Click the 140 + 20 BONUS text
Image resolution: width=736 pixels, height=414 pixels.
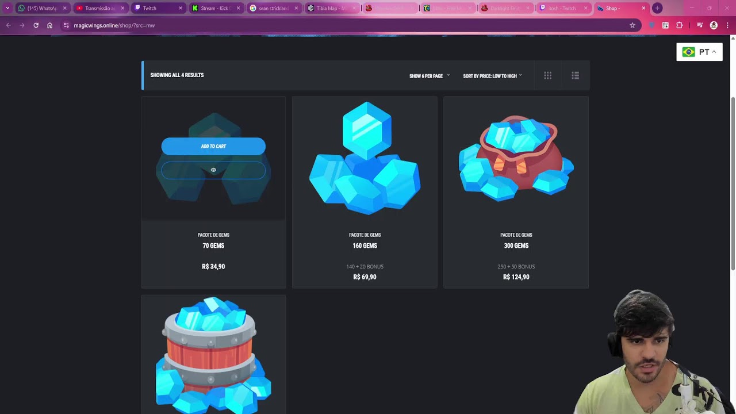click(x=365, y=267)
